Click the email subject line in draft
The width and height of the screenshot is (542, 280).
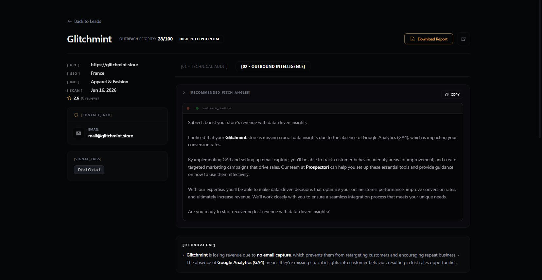pos(247,123)
